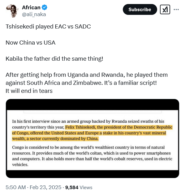Visit the @ali_naka handle link
This screenshot has height=195, width=185.
34,15
